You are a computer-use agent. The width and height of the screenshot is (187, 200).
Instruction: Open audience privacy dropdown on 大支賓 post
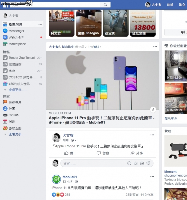pyautogui.click(x=74, y=140)
